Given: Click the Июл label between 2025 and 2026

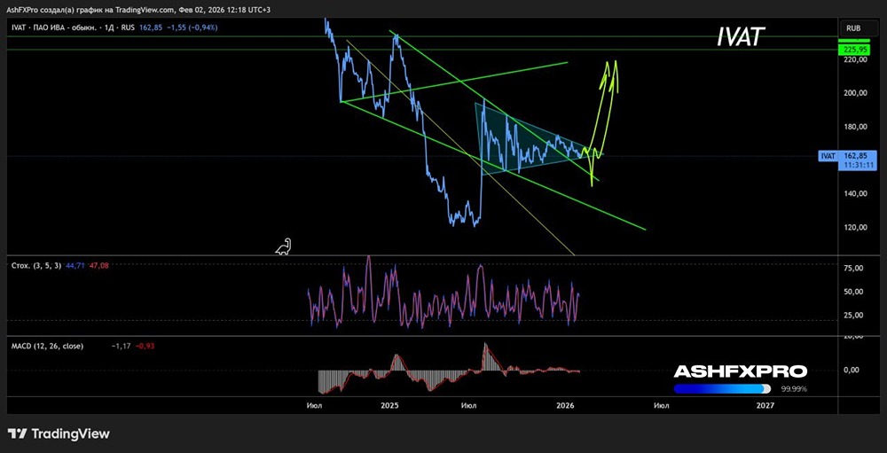Looking at the screenshot, I should point(468,405).
